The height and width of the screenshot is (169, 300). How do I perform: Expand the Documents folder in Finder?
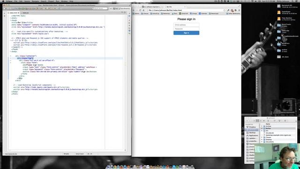coord(262,142)
